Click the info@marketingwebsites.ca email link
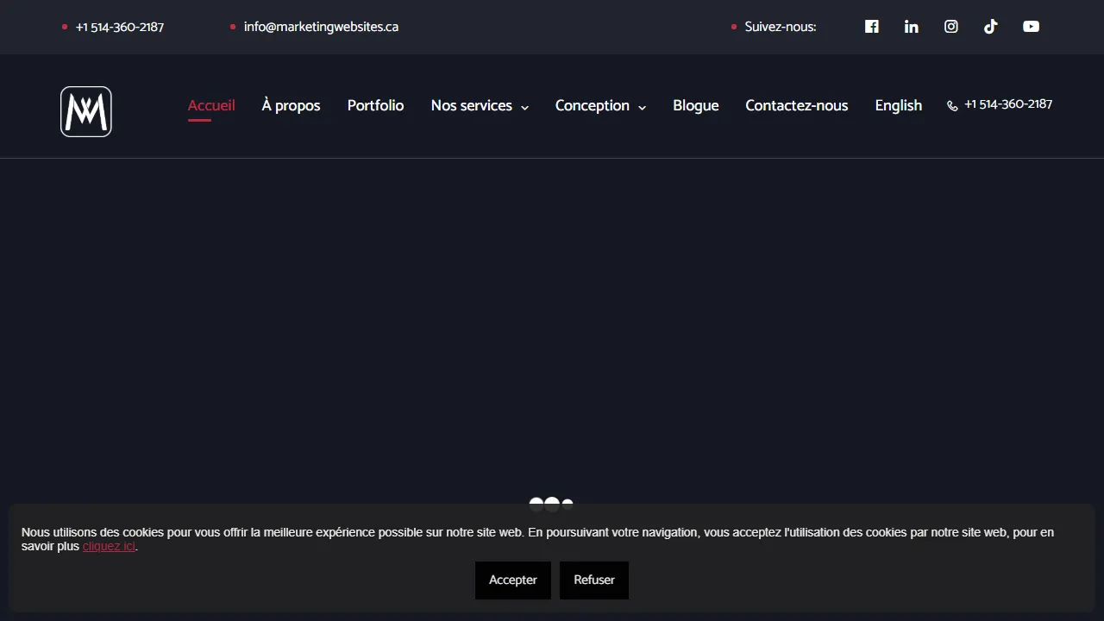 coord(321,27)
